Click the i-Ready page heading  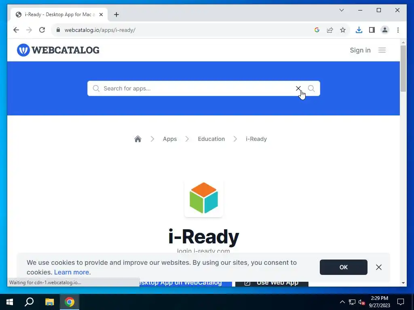(204, 237)
